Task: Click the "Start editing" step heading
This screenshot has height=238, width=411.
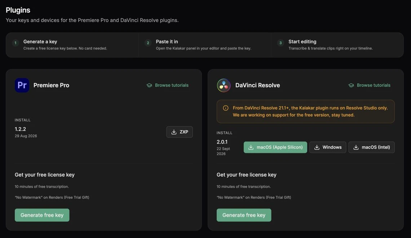Action: click(x=302, y=42)
